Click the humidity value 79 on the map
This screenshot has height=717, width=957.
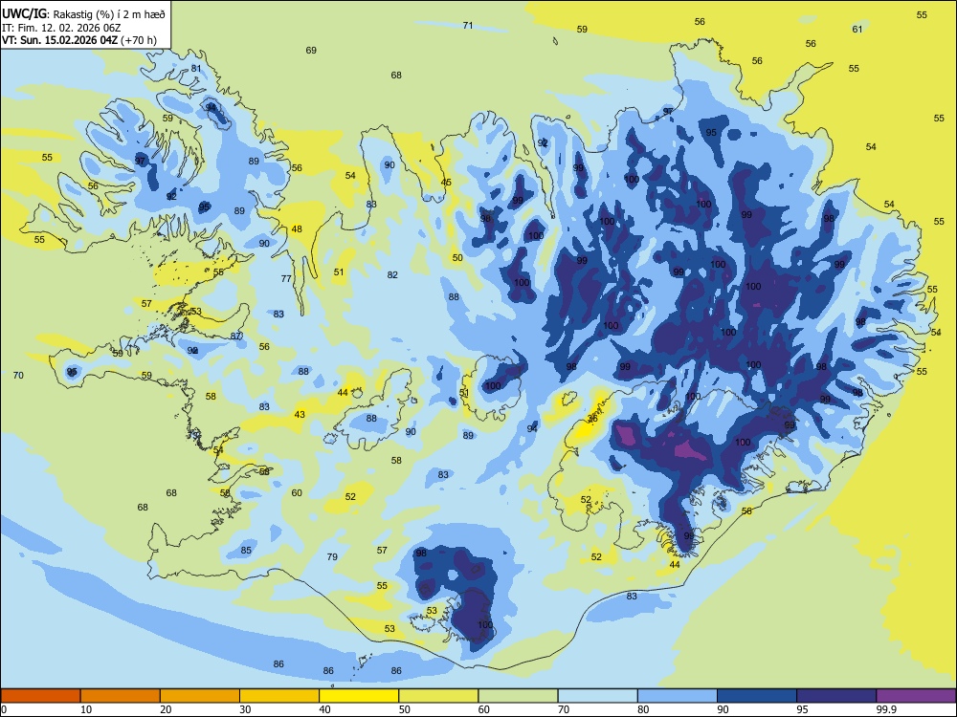[x=332, y=556]
